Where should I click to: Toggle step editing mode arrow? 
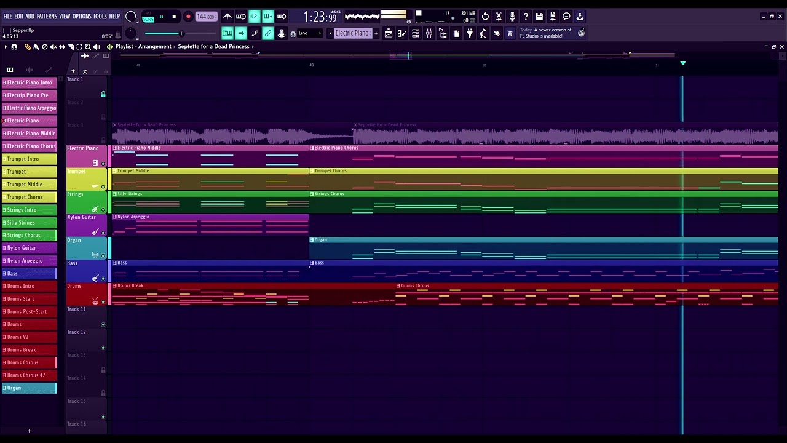coord(241,33)
